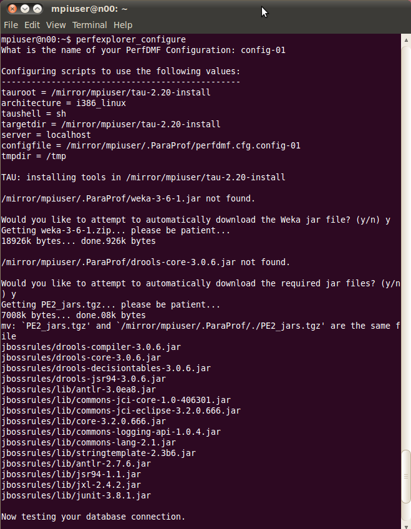
Task: Click the weka-3-6-1.jar not found line
Action: point(128,198)
